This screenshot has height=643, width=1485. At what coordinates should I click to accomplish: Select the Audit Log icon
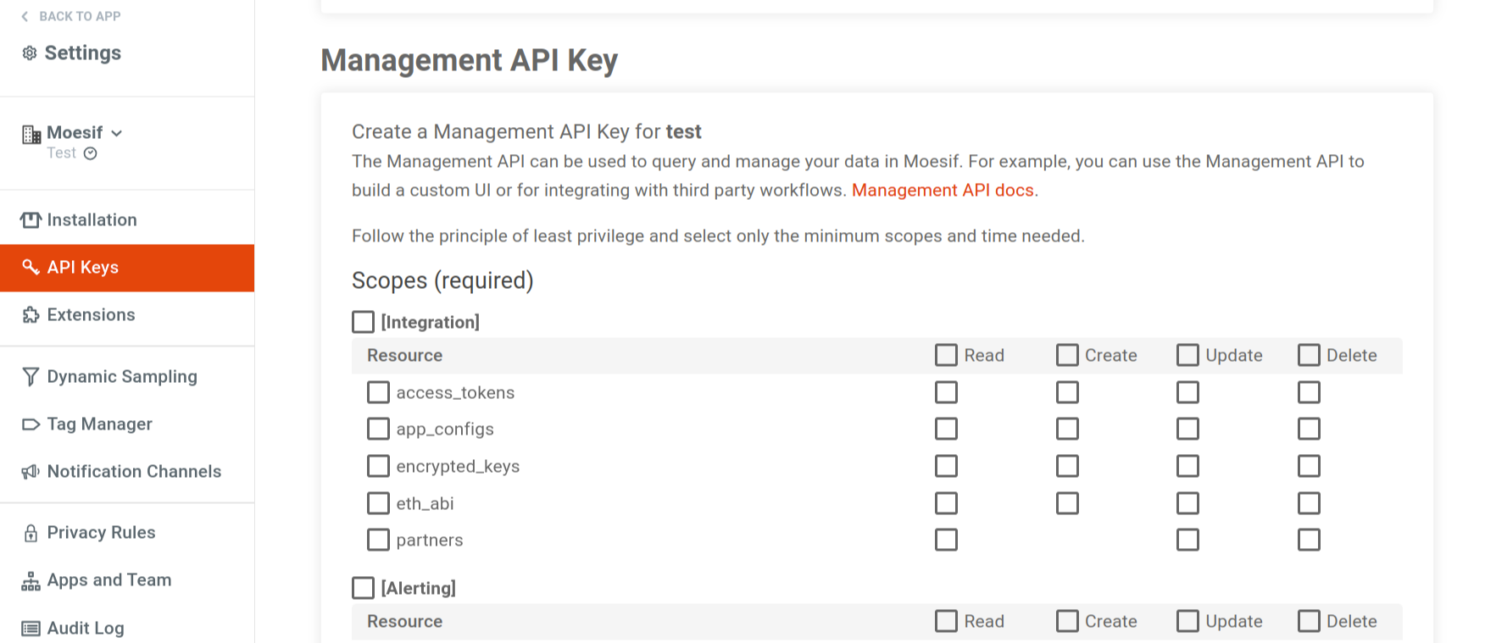click(x=30, y=628)
